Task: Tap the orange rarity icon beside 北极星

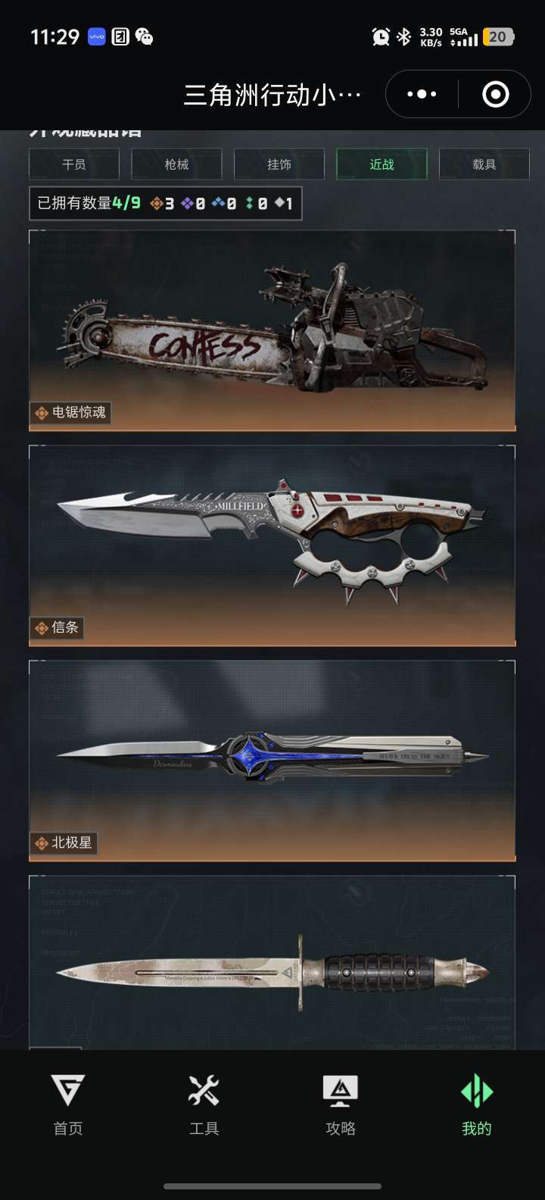Action: pyautogui.click(x=42, y=843)
